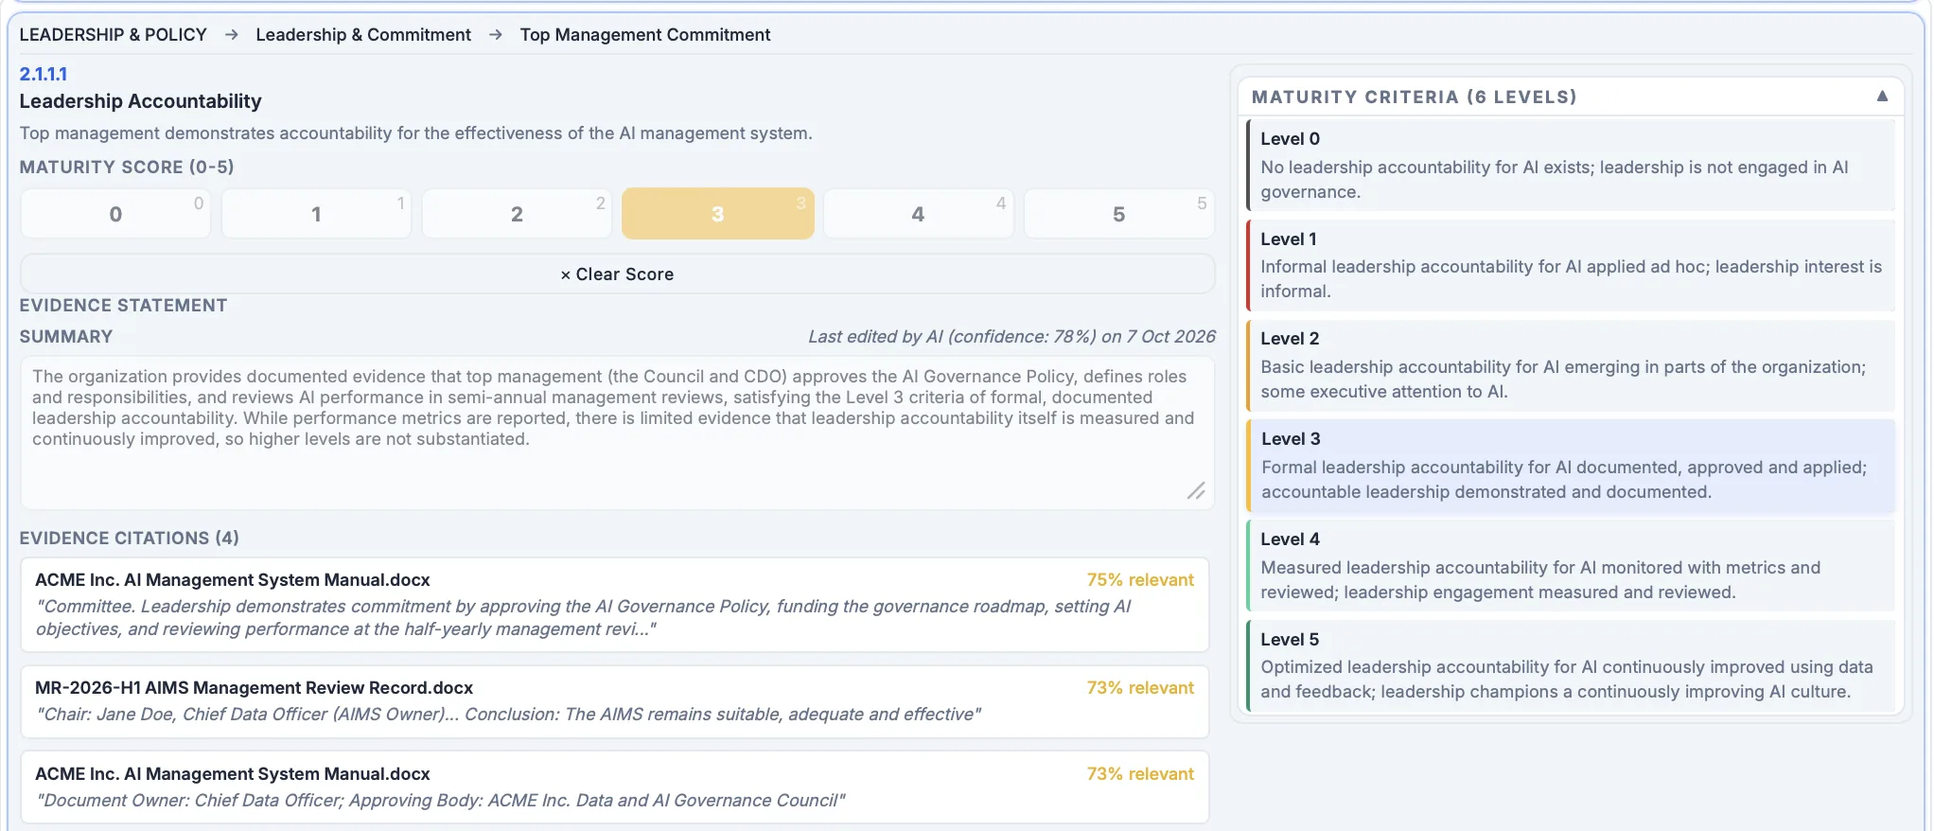The height and width of the screenshot is (831, 1934).
Task: Open the MR-2026-H1 AIMS Management Review Record citation
Action: pos(615,701)
